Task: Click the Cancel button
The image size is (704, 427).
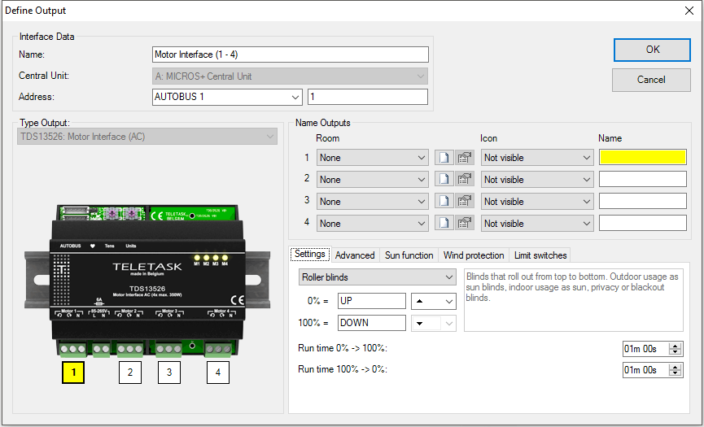Action: [651, 80]
